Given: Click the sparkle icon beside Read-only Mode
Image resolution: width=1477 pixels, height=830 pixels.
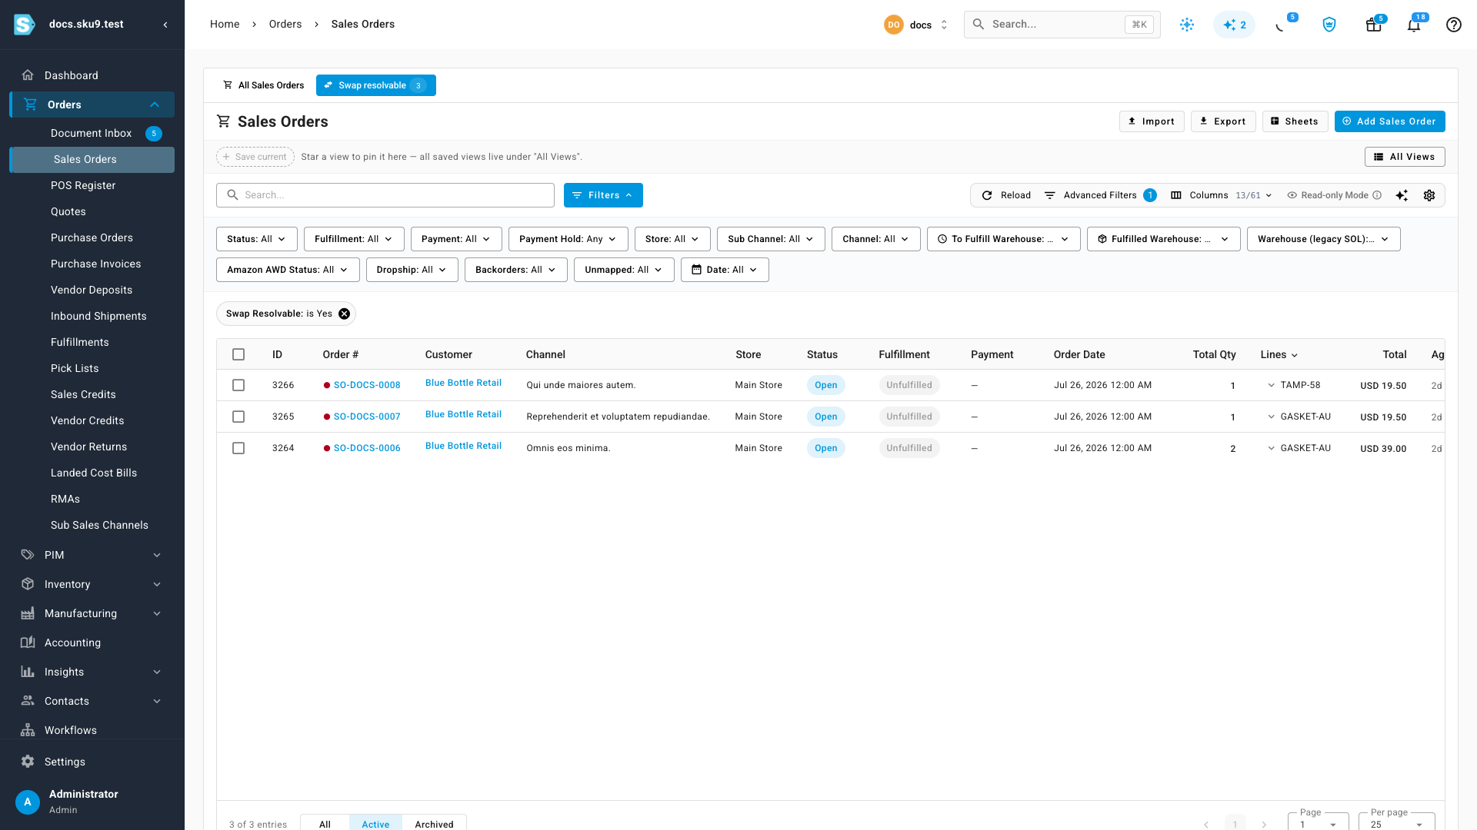Looking at the screenshot, I should (x=1402, y=195).
